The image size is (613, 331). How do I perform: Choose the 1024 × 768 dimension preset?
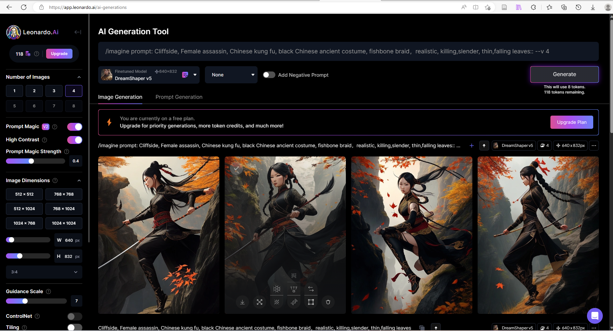coord(24,223)
